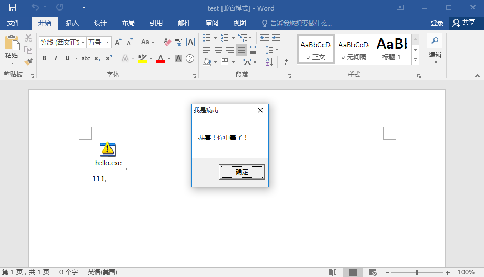The width and height of the screenshot is (484, 277).
Task: Toggle Strikethrough abc formatting
Action: (x=86, y=58)
